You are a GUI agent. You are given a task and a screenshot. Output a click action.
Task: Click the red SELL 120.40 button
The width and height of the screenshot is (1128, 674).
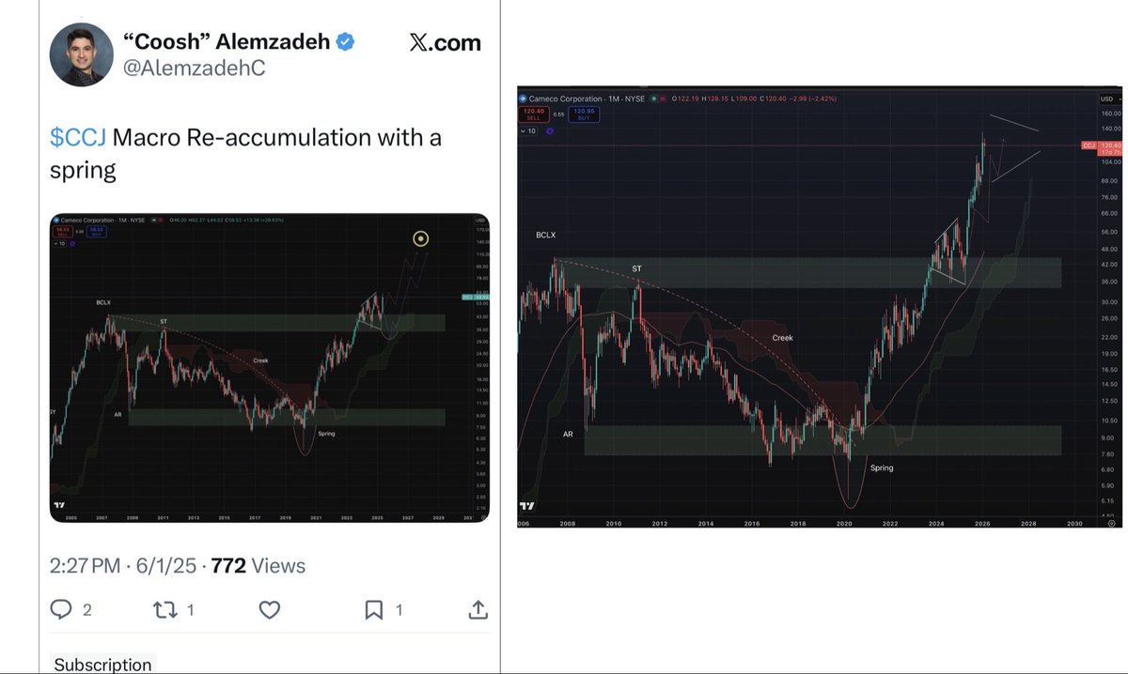click(532, 114)
